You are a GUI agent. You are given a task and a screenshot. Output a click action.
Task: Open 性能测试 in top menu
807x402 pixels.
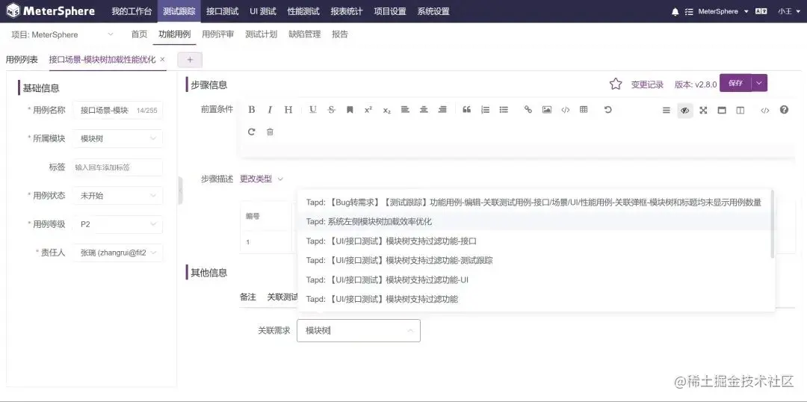[303, 11]
